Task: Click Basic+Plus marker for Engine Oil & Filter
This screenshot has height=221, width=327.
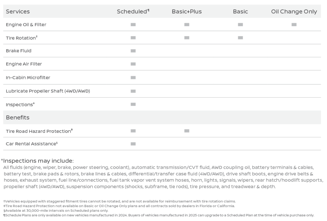Action: pos(187,25)
